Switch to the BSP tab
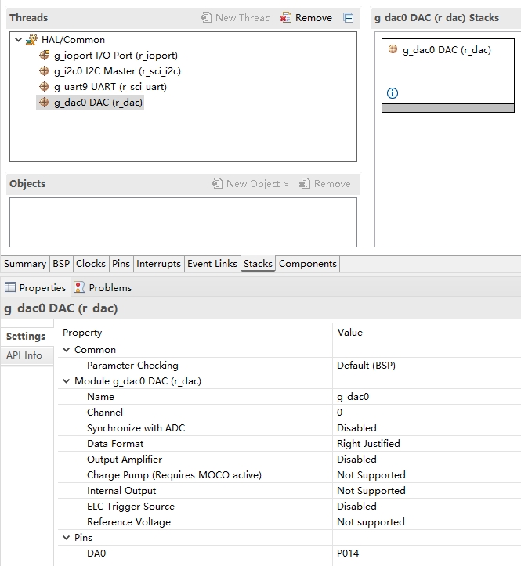521x566 pixels. [61, 264]
